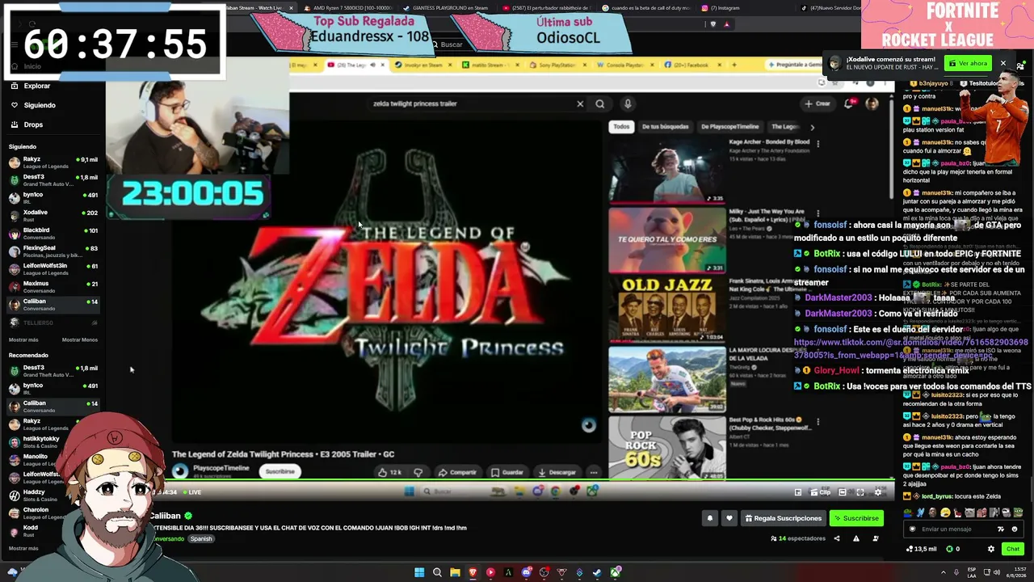Switch to the GIANTESS PLAYGROUND Steam tab

pyautogui.click(x=446, y=8)
